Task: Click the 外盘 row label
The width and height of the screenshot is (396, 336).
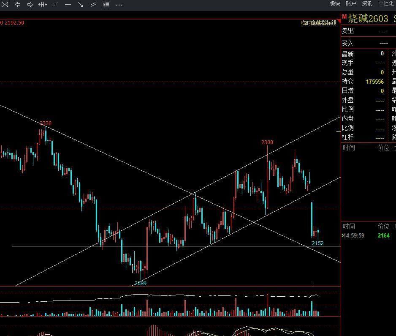Action: tap(347, 100)
